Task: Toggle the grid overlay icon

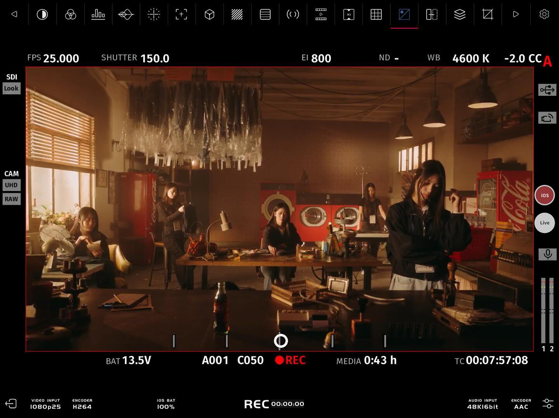Action: pos(376,15)
